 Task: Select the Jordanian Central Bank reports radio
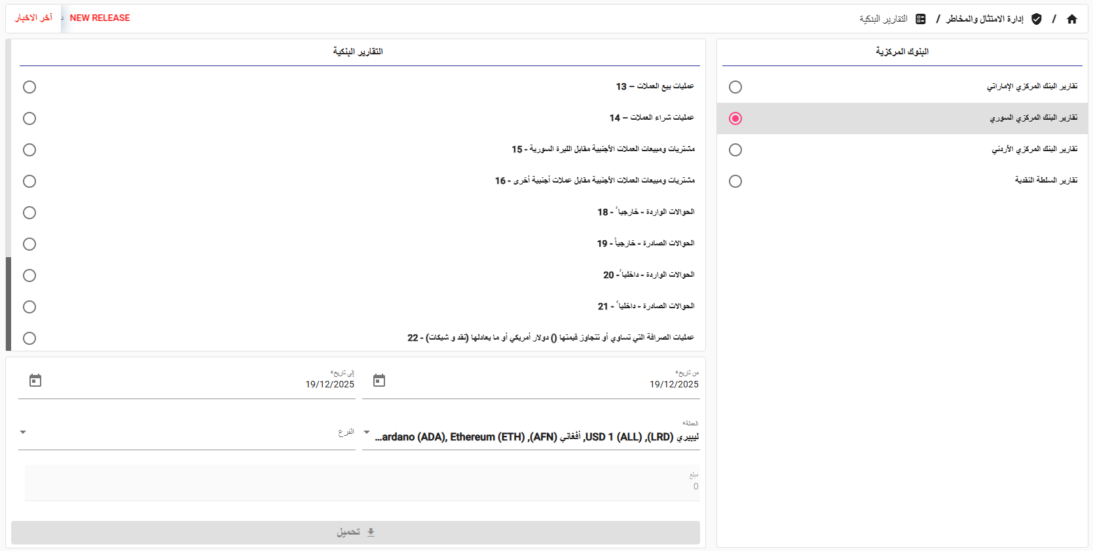(735, 150)
